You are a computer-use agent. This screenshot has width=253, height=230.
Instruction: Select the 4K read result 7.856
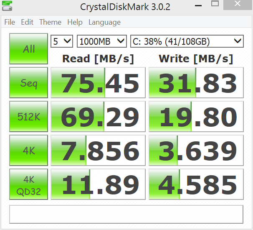(x=98, y=150)
